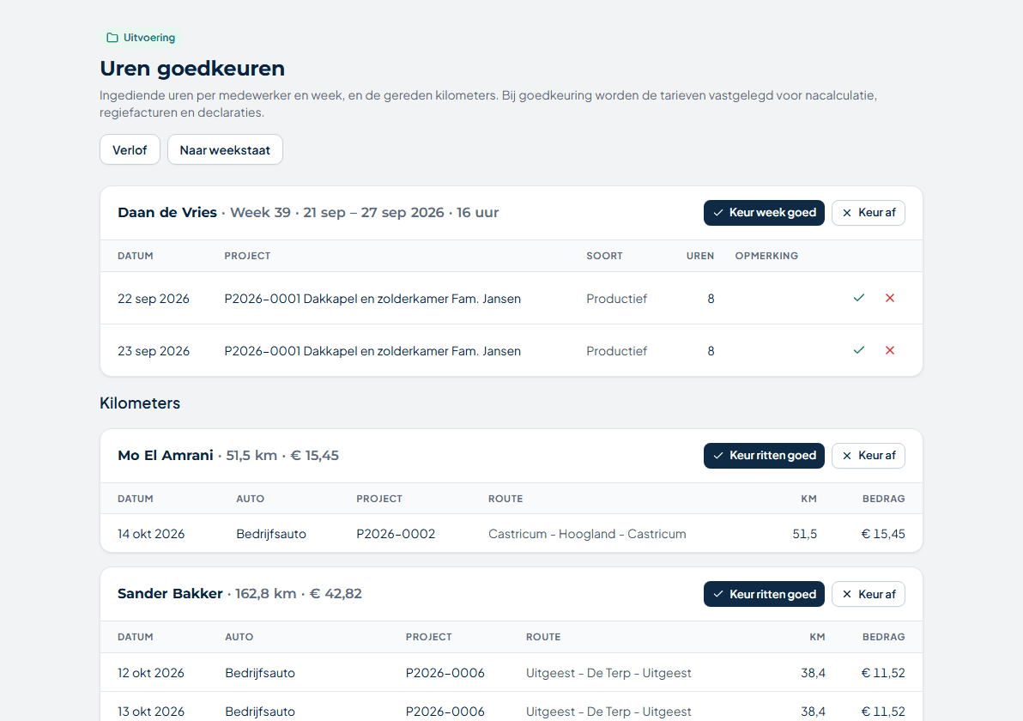Click the Sander Bakker name heading
The image size is (1023, 721).
pos(170,594)
